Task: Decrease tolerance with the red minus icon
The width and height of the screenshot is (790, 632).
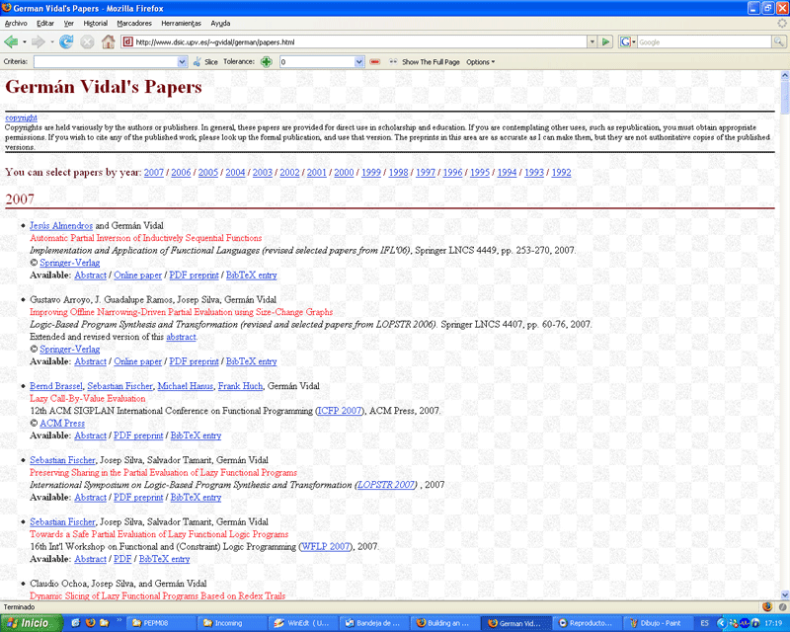Action: [x=375, y=61]
